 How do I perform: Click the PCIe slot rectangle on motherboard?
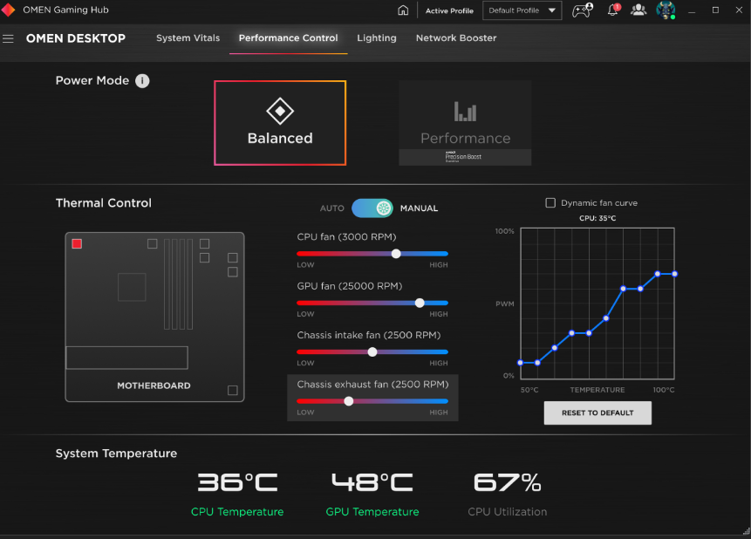click(x=127, y=358)
